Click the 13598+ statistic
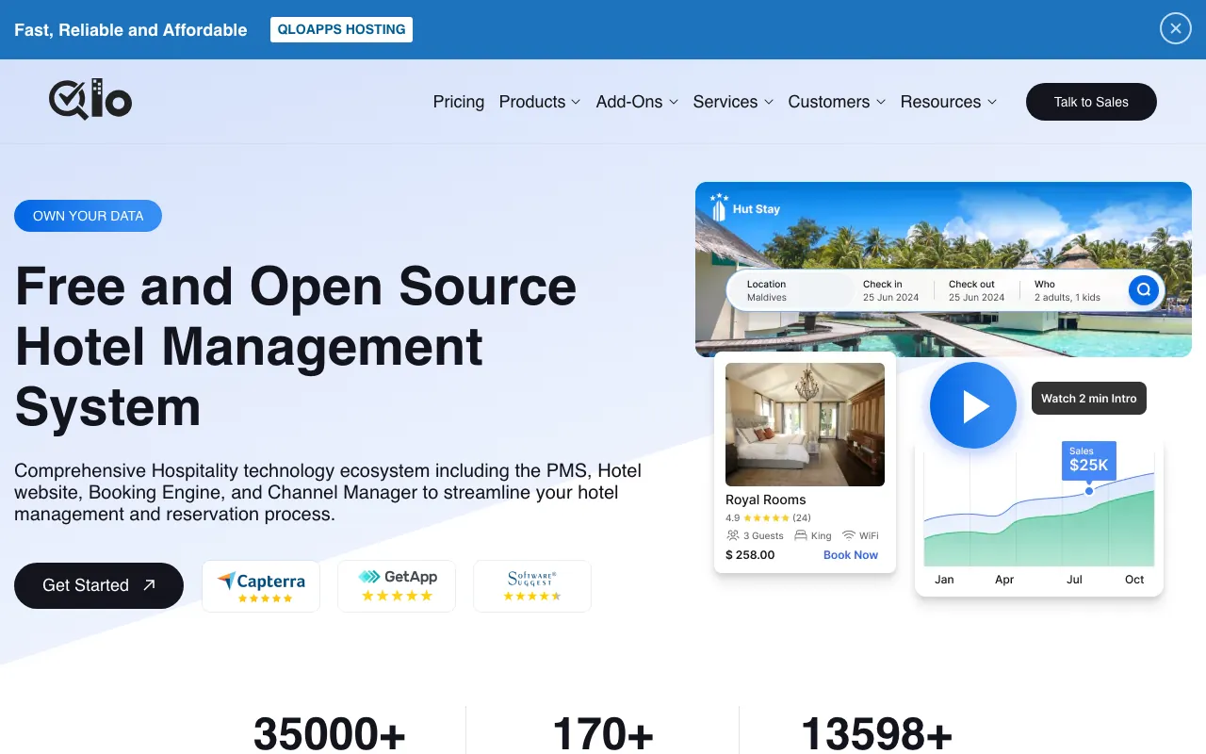This screenshot has width=1206, height=754. pos(876,735)
